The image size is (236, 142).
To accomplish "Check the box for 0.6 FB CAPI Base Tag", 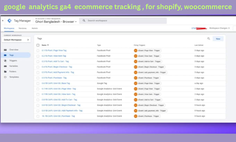I will pyautogui.click(x=38, y=83).
